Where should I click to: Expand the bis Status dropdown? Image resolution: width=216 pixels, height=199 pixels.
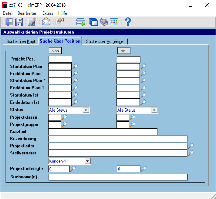154,110
